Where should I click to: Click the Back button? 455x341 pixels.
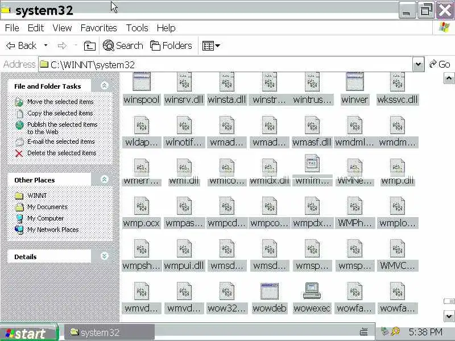[x=21, y=46]
